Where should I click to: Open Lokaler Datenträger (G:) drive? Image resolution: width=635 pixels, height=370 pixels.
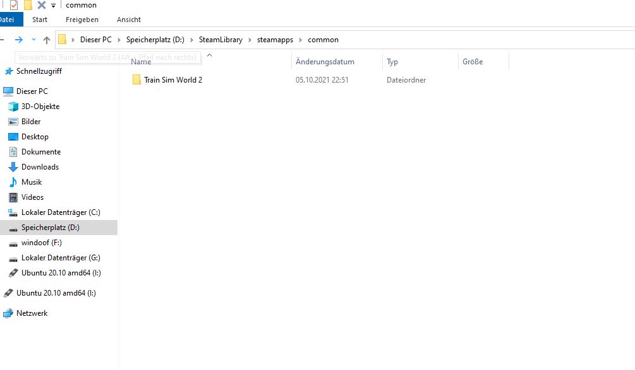61,258
